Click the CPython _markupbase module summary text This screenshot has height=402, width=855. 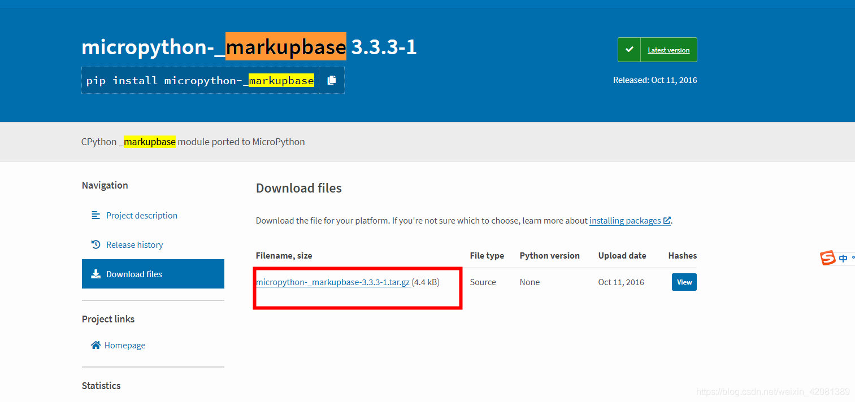click(x=193, y=142)
